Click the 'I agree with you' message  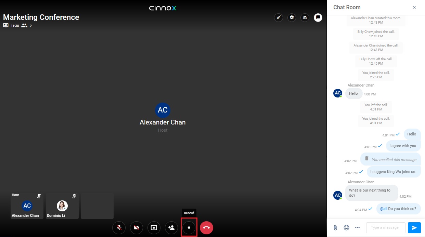pyautogui.click(x=403, y=146)
